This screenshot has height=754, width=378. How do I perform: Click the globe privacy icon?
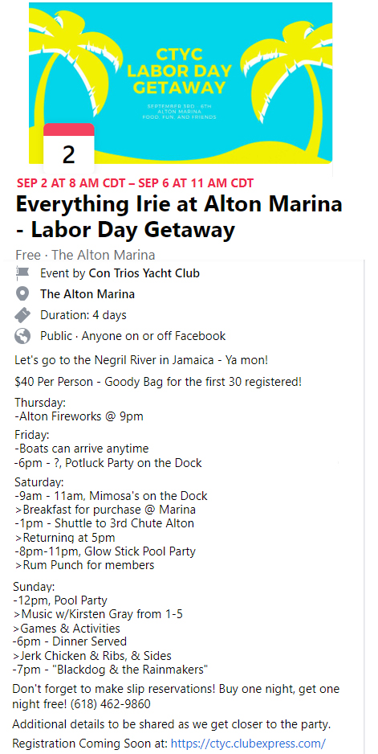point(22,336)
